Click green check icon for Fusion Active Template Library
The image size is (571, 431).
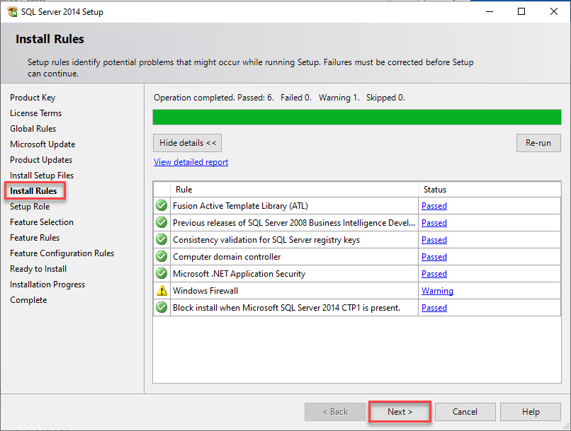pos(162,205)
